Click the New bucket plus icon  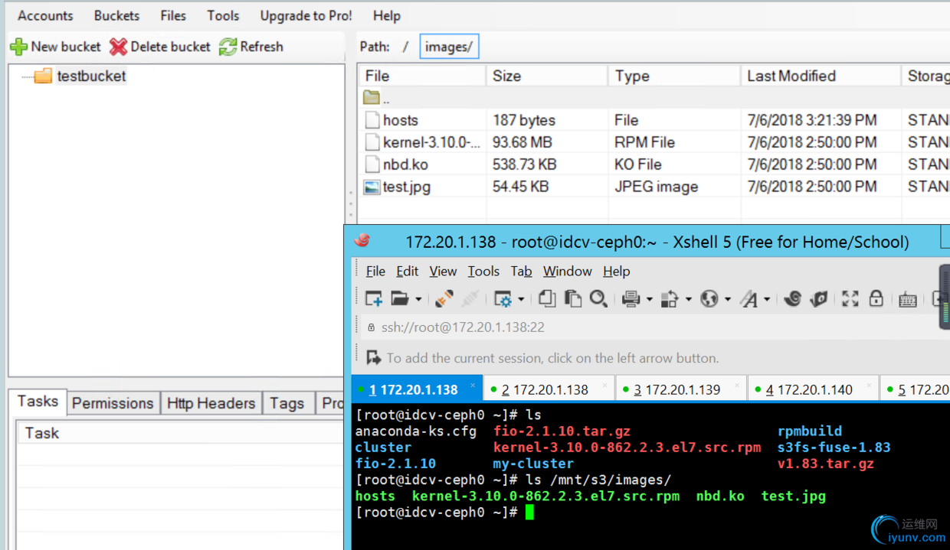(x=18, y=47)
